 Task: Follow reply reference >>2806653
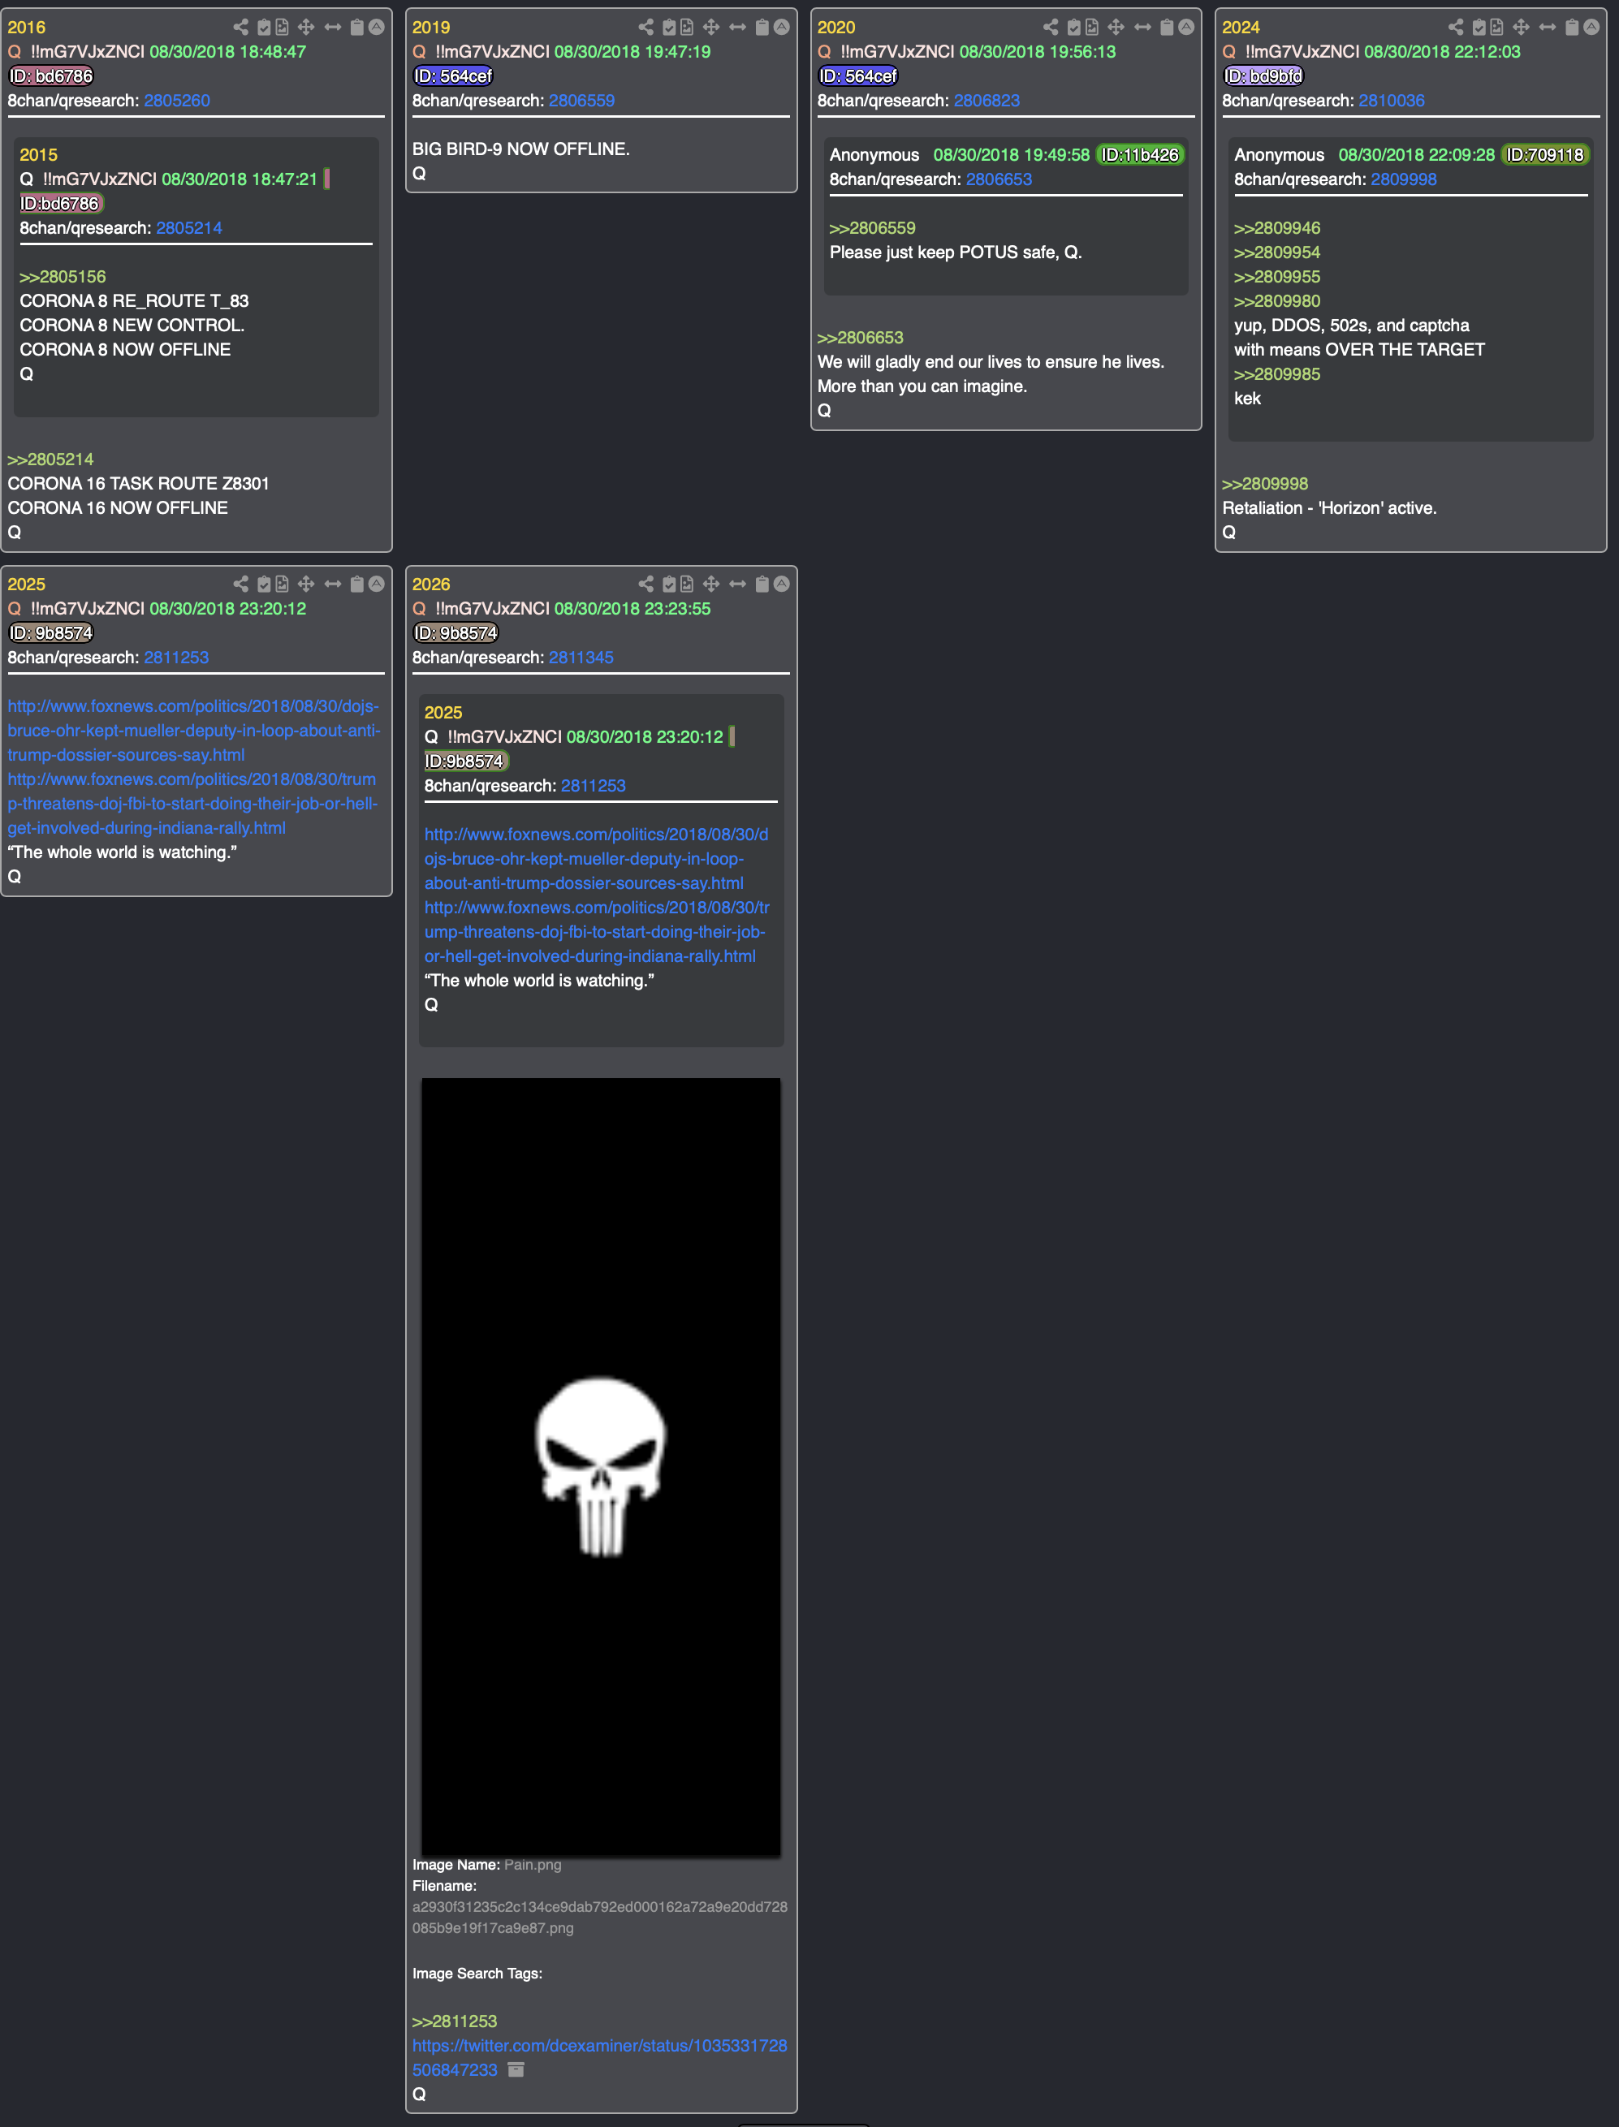[860, 337]
